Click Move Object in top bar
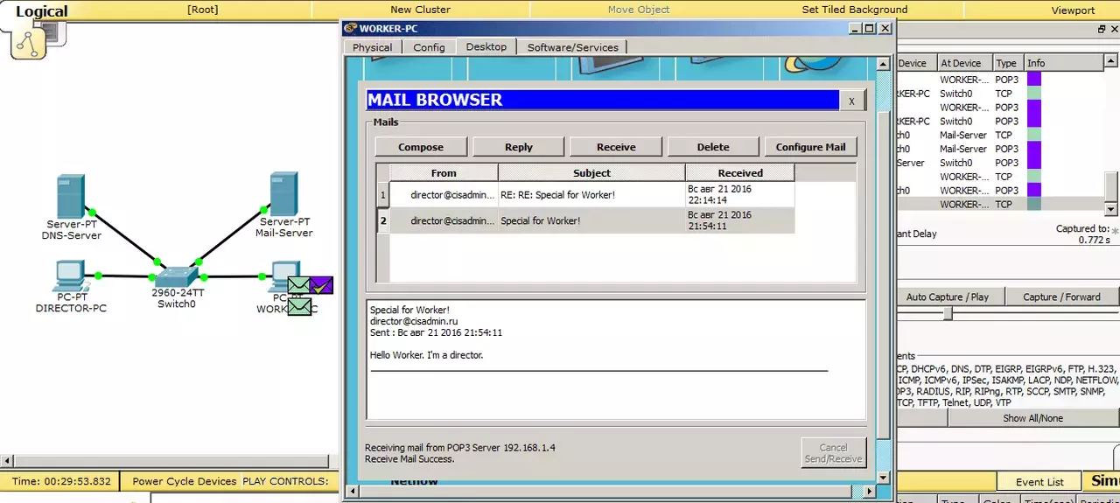 tap(639, 10)
